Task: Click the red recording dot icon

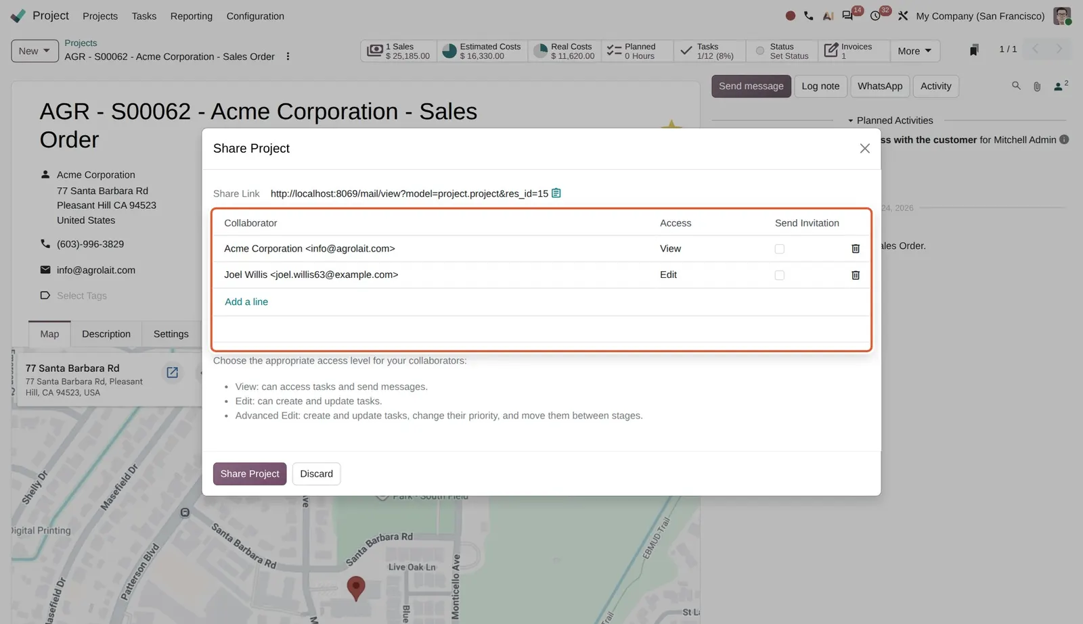Action: click(790, 16)
